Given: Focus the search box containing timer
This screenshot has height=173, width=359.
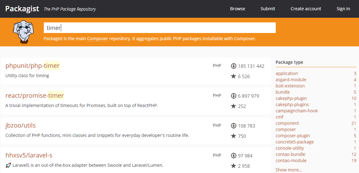Looking at the screenshot, I should [x=159, y=28].
